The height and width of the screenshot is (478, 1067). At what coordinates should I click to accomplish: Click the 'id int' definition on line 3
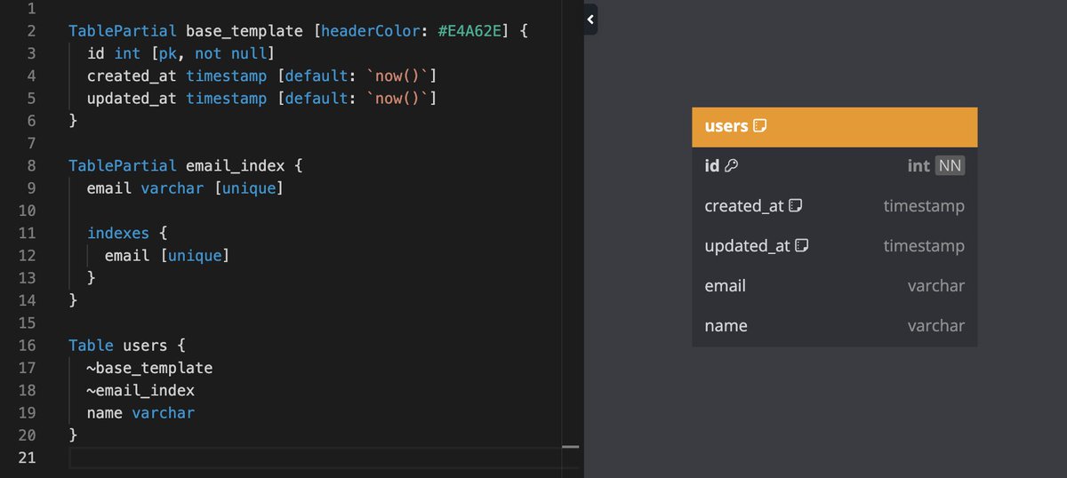tap(114, 53)
